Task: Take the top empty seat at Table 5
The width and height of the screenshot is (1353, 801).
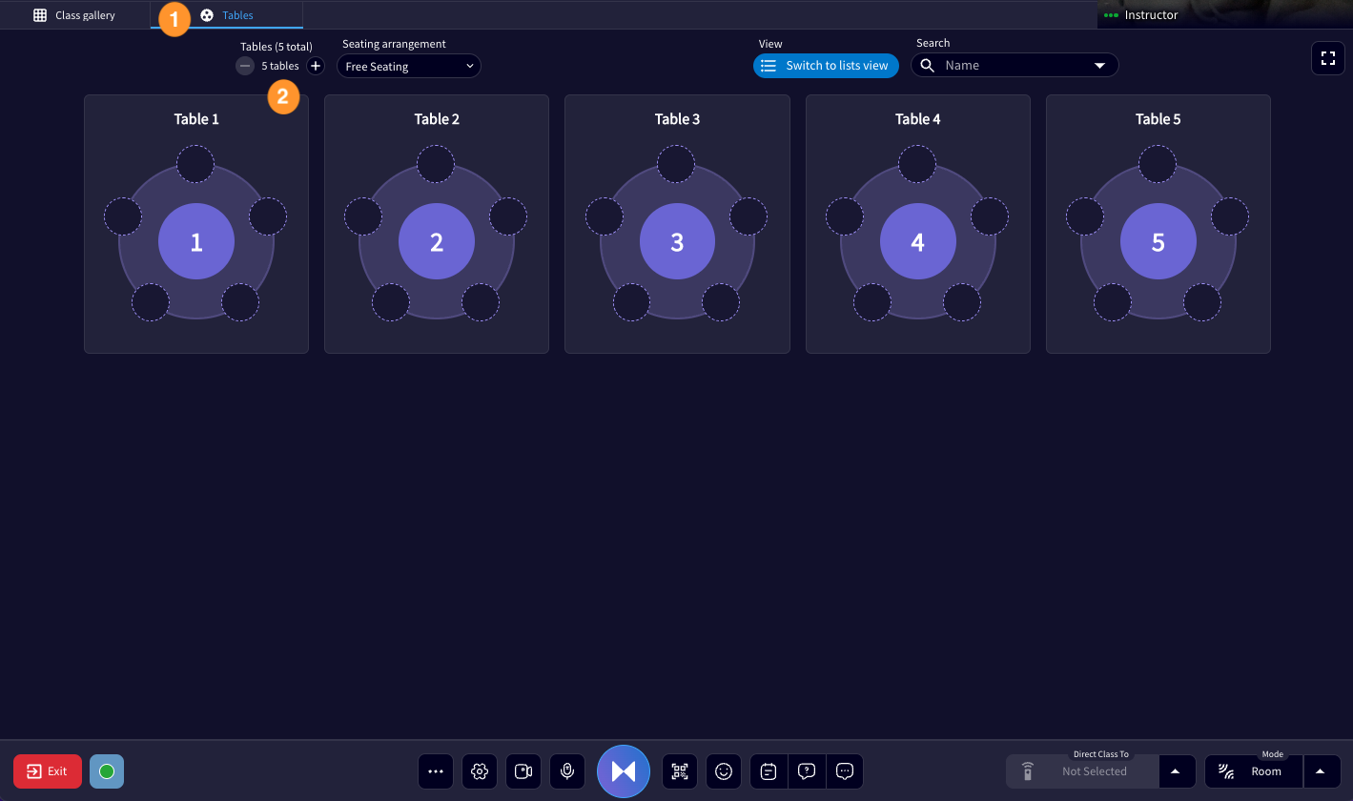Action: 1158,164
